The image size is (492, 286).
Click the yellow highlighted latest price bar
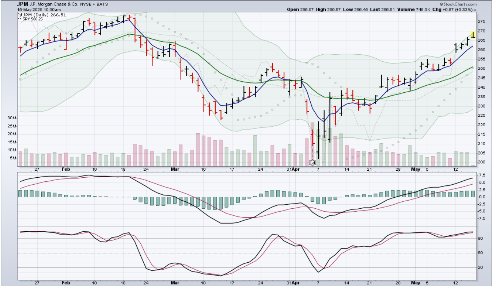[x=473, y=35]
